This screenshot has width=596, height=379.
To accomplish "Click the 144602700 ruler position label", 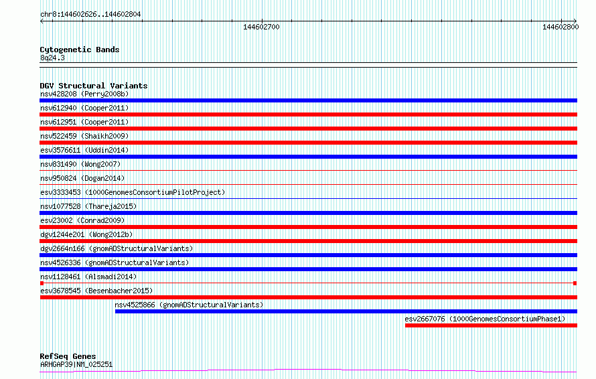I will point(262,27).
